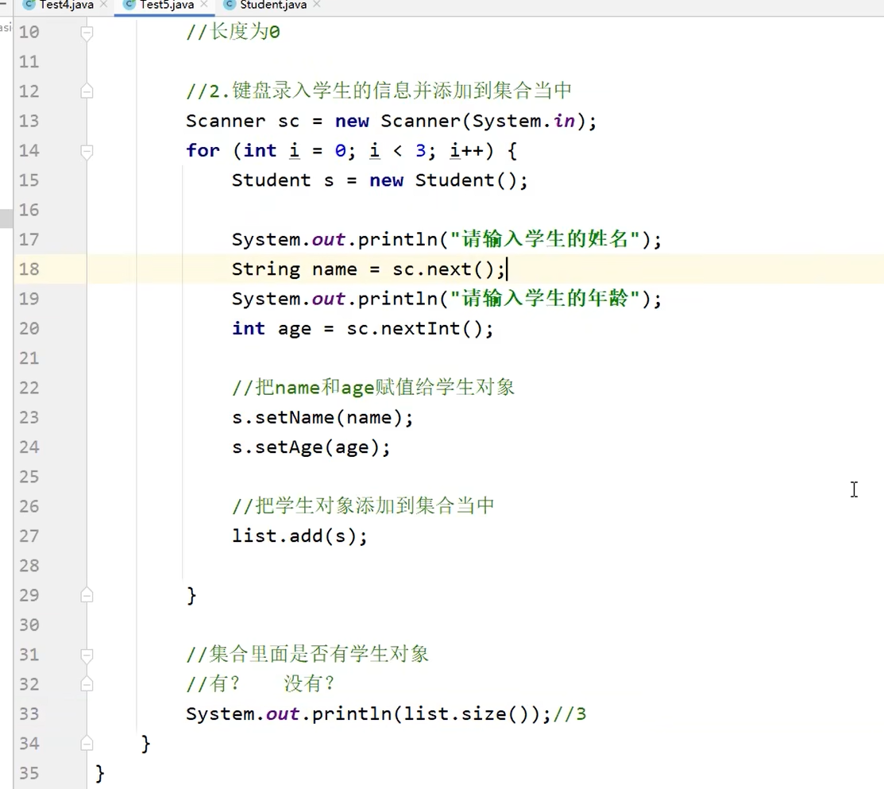The width and height of the screenshot is (884, 789).
Task: Open the vertical tool window tab on left edge
Action: click(5, 26)
